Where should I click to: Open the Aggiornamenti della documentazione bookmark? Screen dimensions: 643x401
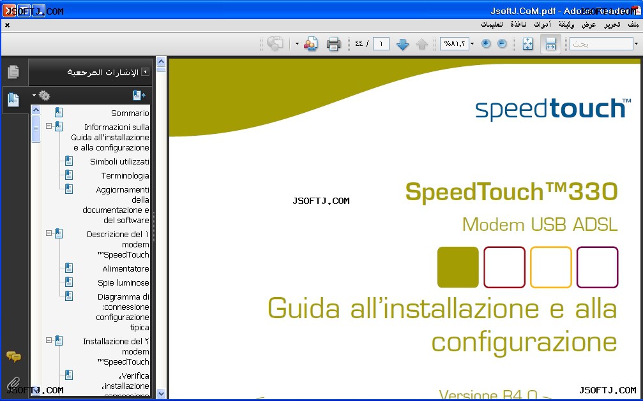116,205
